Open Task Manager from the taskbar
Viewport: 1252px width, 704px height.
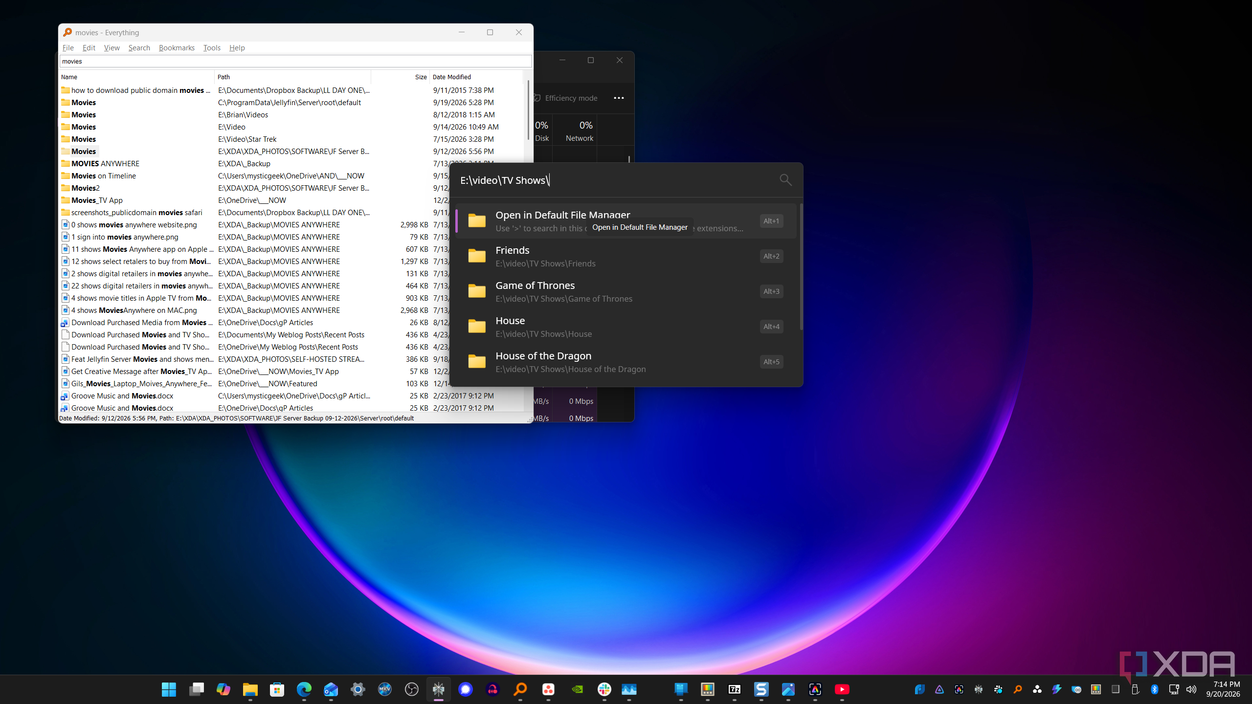[629, 689]
